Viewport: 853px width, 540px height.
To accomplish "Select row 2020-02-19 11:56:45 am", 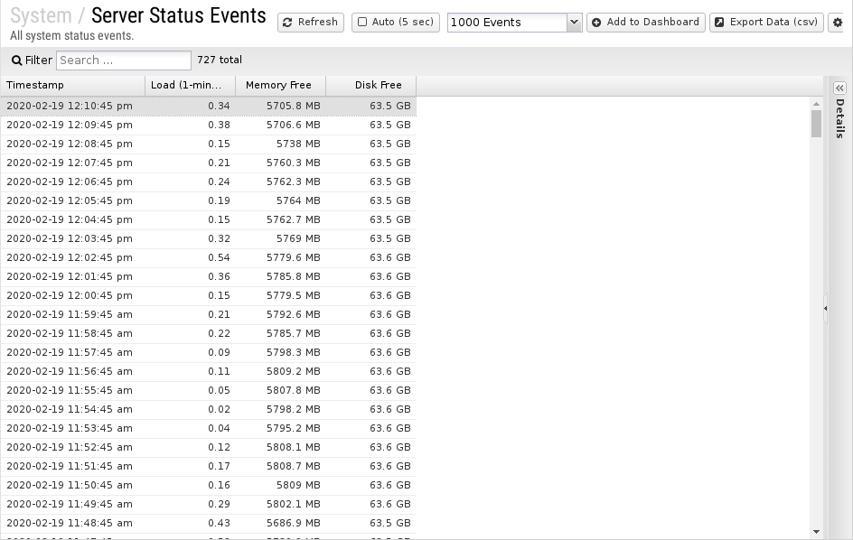I will point(209,371).
